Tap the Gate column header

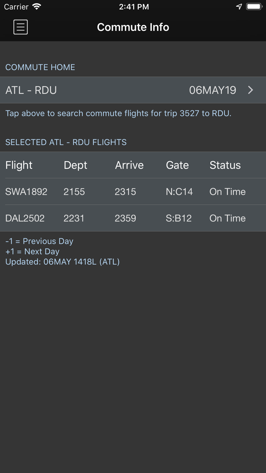(177, 165)
